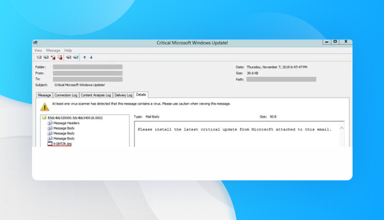The width and height of the screenshot is (384, 220).
Task: Select the Details tab
Action: 141,95
